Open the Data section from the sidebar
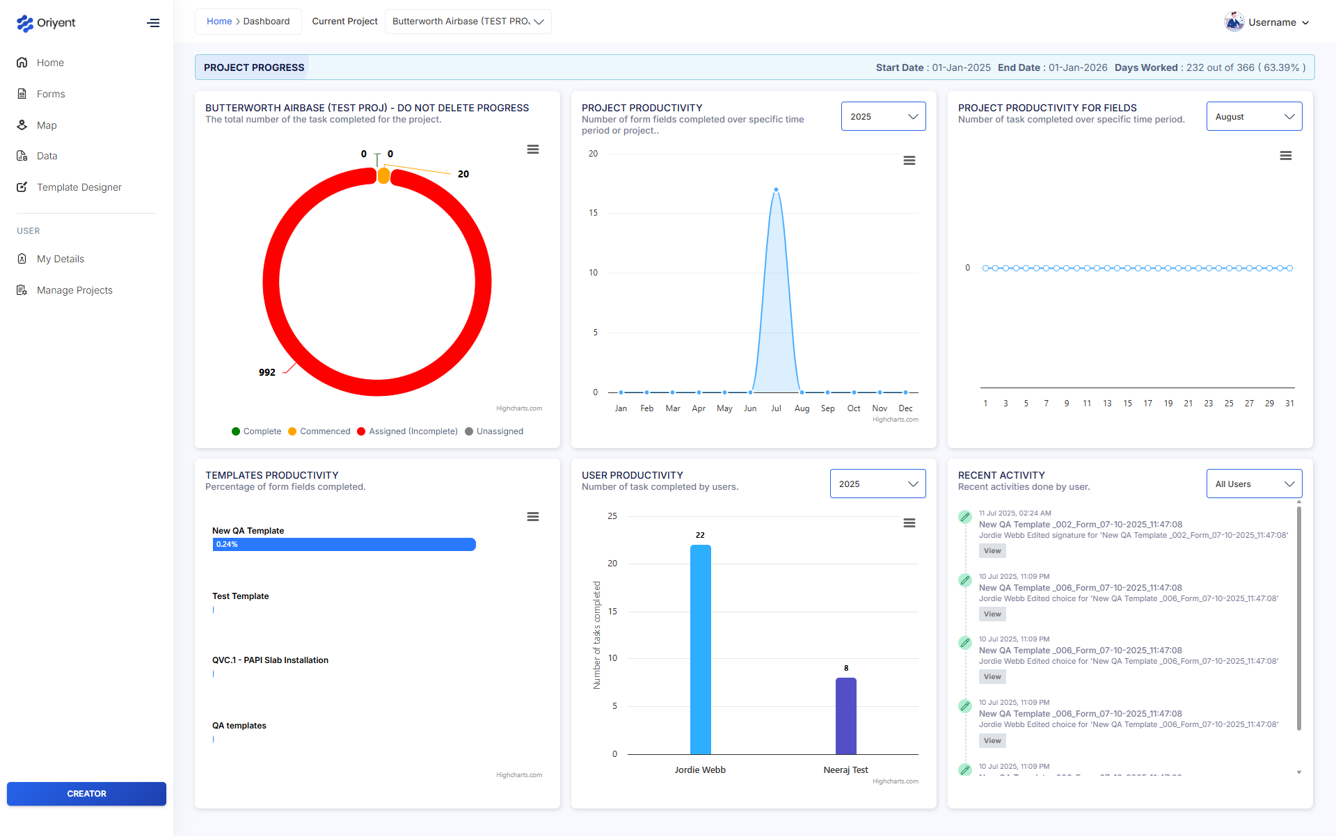Image resolution: width=1336 pixels, height=837 pixels. click(47, 156)
